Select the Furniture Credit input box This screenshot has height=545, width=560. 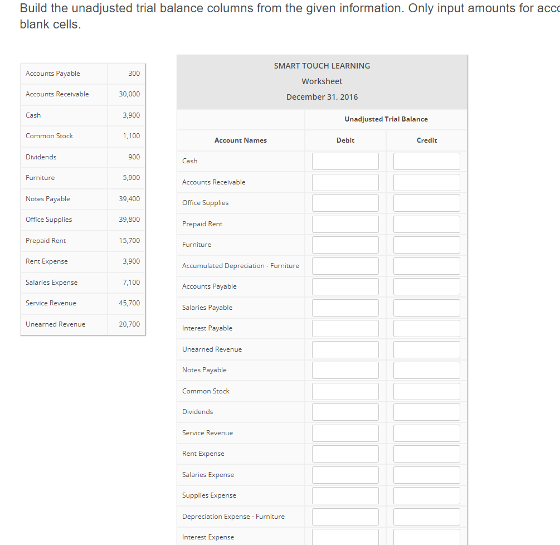[x=426, y=245]
